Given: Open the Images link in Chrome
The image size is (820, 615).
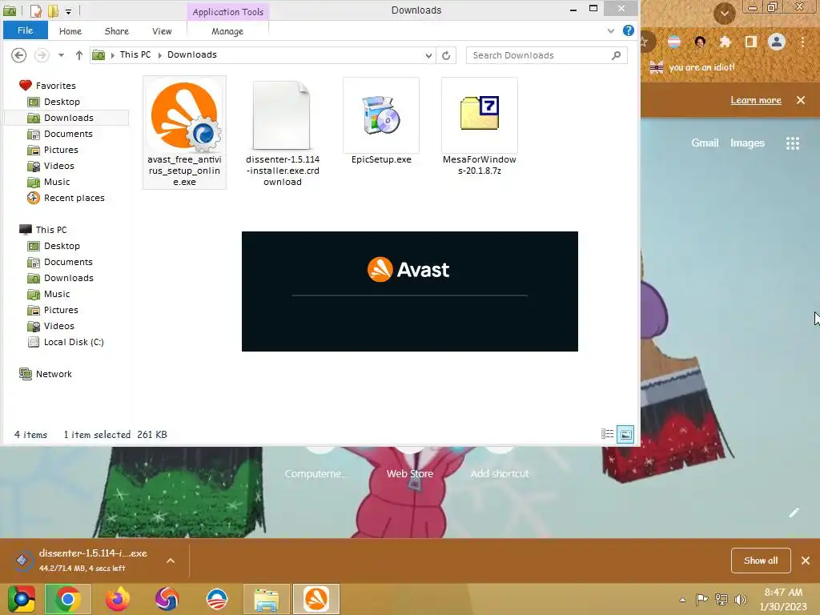Looking at the screenshot, I should 747,143.
